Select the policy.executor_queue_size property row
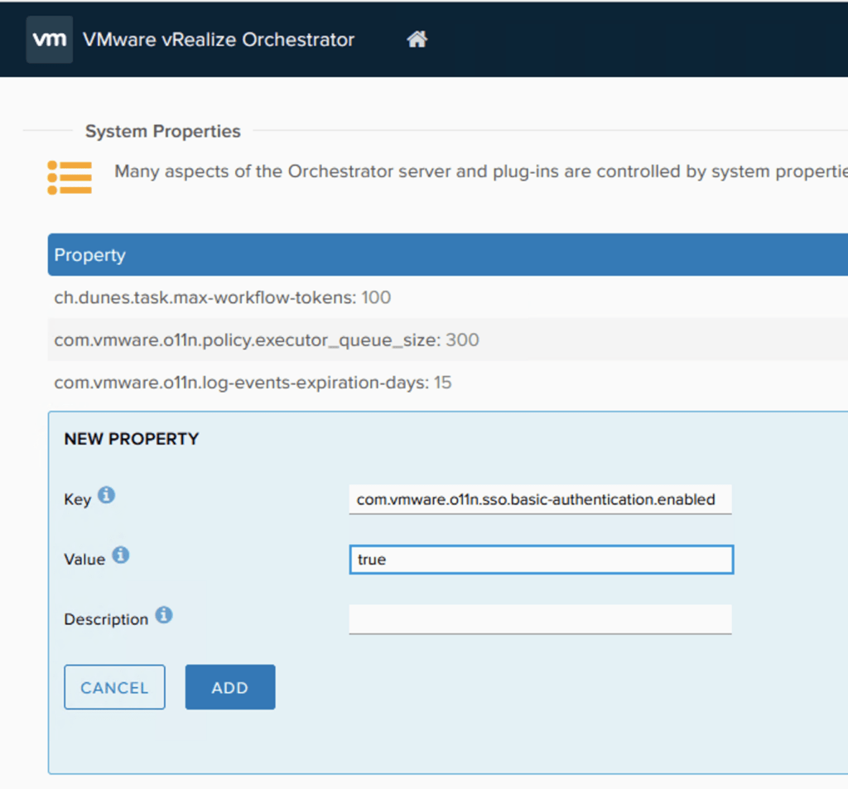The image size is (848, 789). point(448,339)
